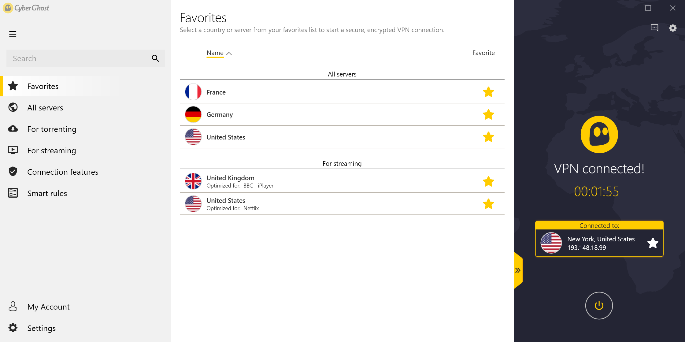
Task: Select the All servers menu item
Action: [x=45, y=107]
